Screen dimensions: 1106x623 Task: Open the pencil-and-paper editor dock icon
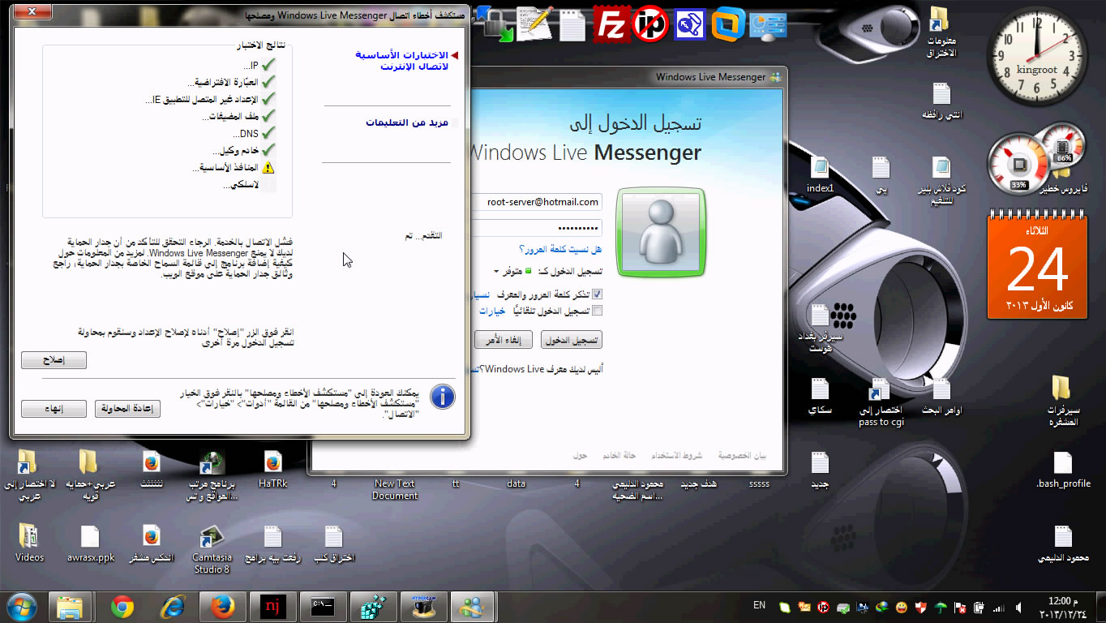pos(534,24)
